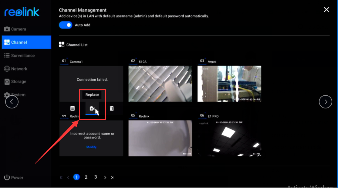Image resolution: width=338 pixels, height=188 pixels.
Task: Go to previous page in pagination
Action: (x=68, y=177)
